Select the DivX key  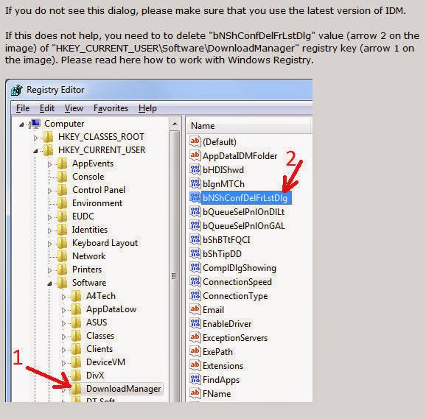[95, 376]
